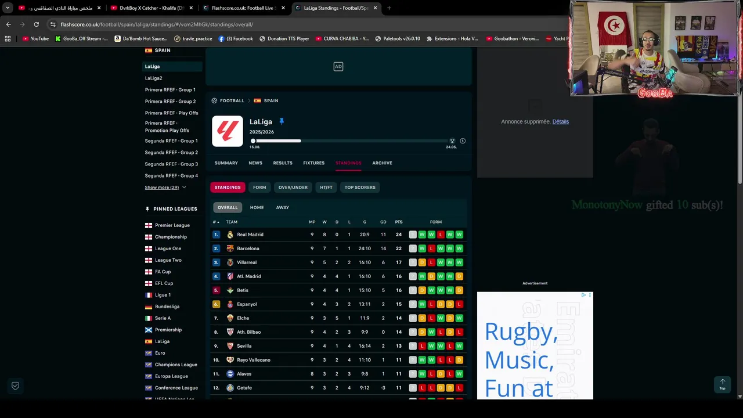Open the Getafe team page
Image resolution: width=743 pixels, height=418 pixels.
[x=244, y=388]
